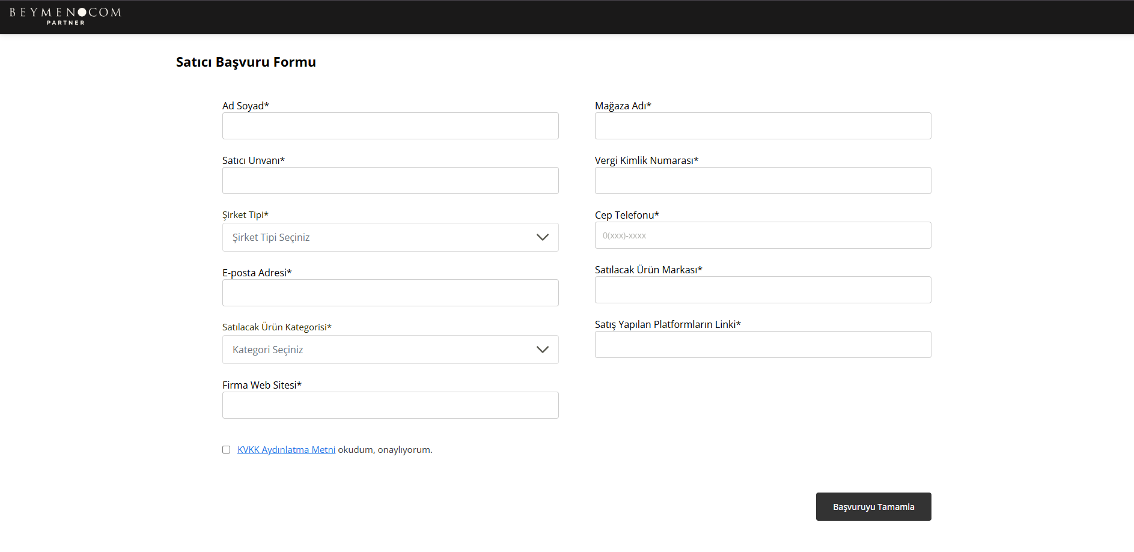Click the E-posta Adresi input field
Viewport: 1134px width, 552px height.
point(390,293)
